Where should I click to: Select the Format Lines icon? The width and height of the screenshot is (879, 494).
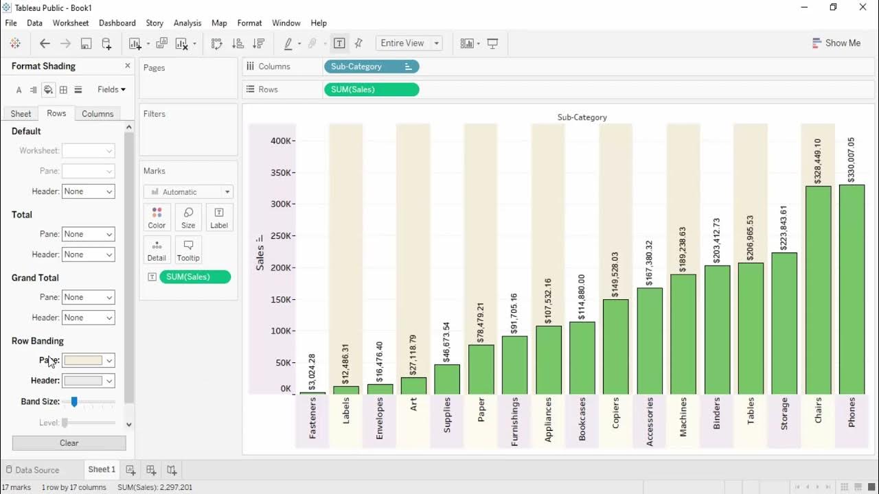coord(78,90)
